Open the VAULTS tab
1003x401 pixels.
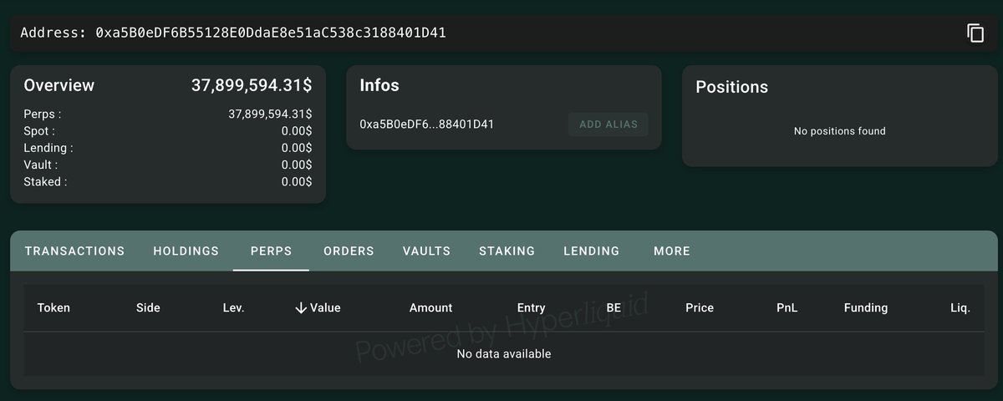(x=426, y=251)
